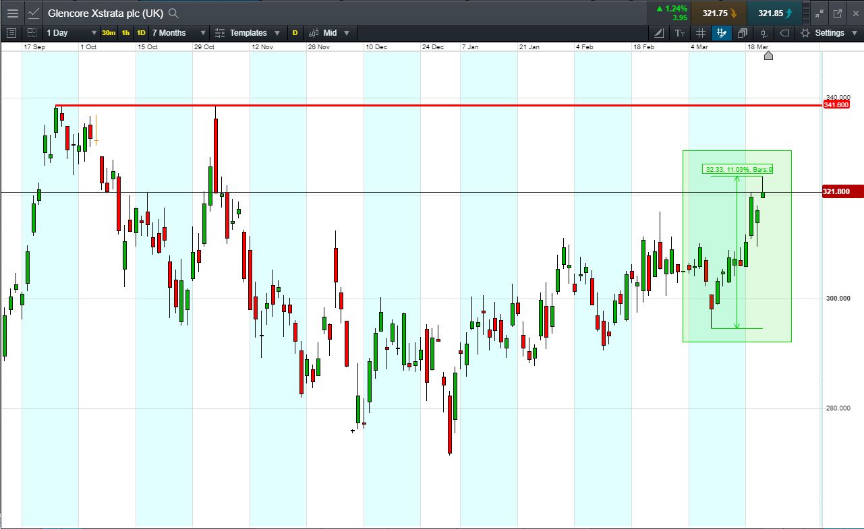This screenshot has height=529, width=864.
Task: Click the candle order marker icon
Action: coord(764,33)
